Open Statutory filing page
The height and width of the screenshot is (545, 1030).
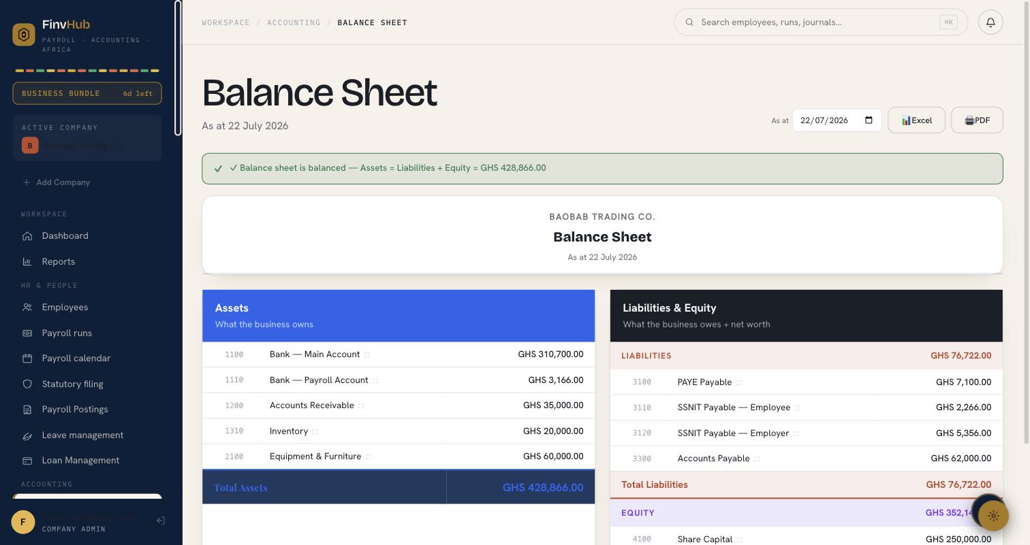[x=87, y=384]
